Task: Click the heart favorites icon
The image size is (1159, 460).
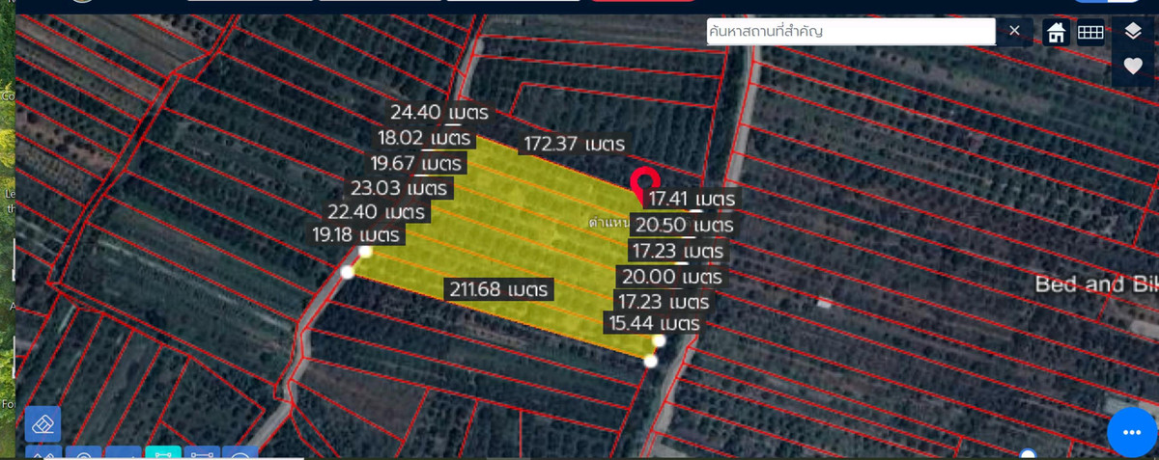Action: click(x=1133, y=67)
